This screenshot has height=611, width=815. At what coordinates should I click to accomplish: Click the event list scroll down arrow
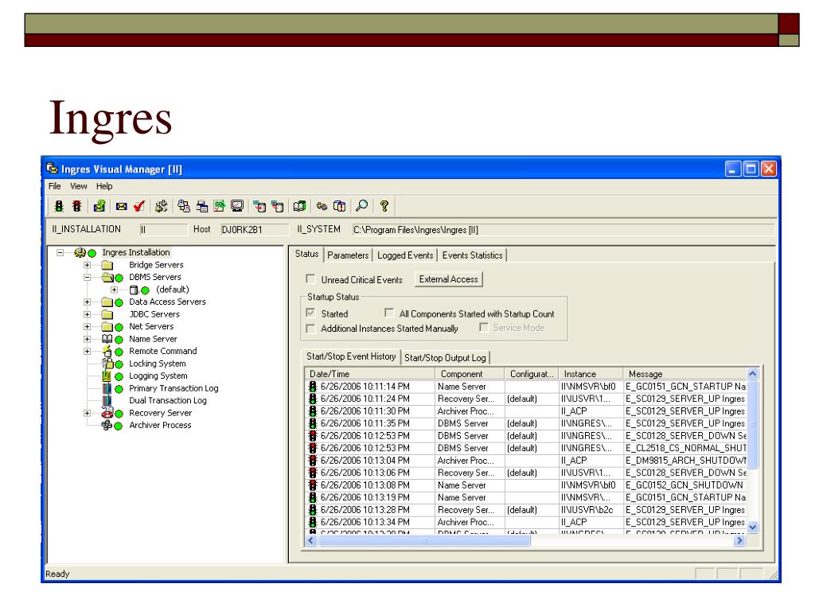[752, 527]
